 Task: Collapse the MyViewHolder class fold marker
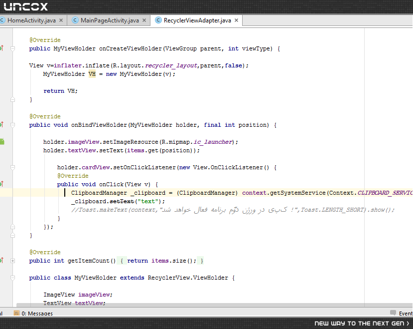(12, 278)
